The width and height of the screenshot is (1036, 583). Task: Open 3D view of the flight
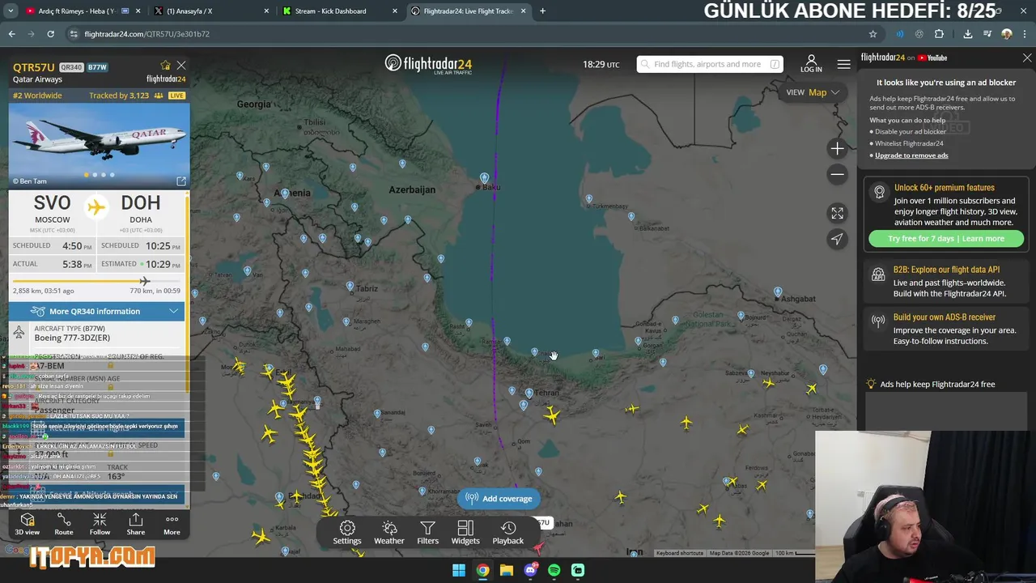tap(27, 524)
